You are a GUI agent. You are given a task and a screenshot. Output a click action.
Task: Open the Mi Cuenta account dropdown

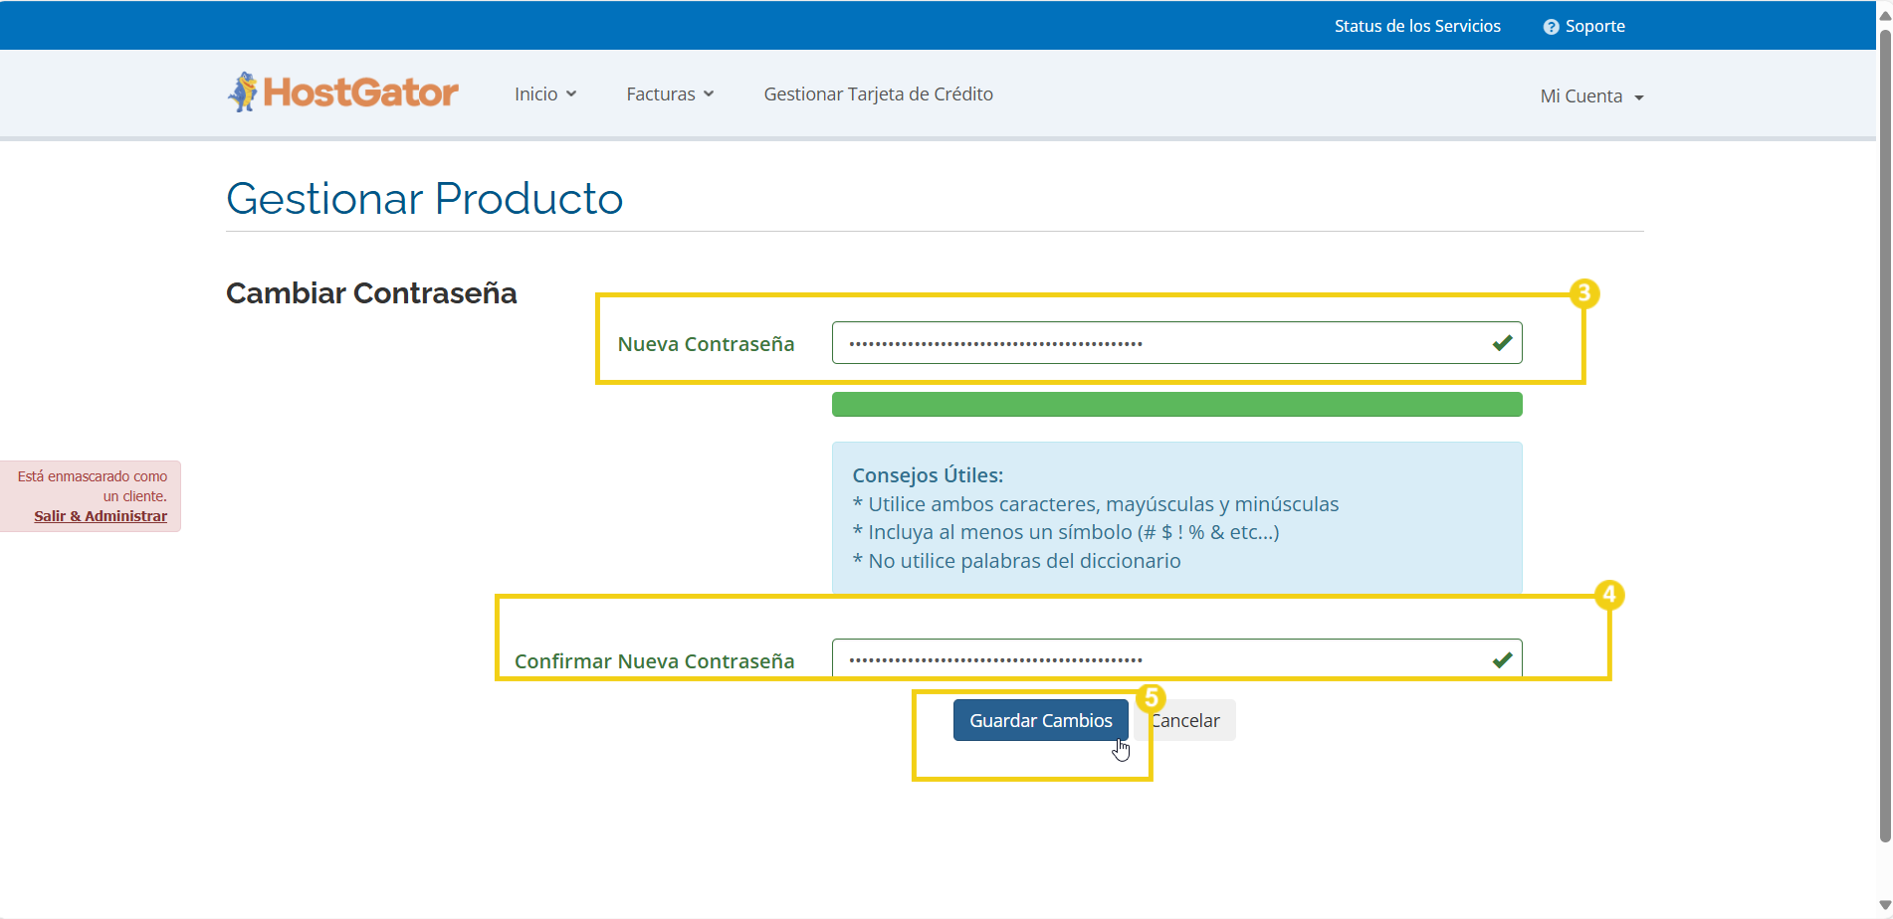pos(1590,96)
